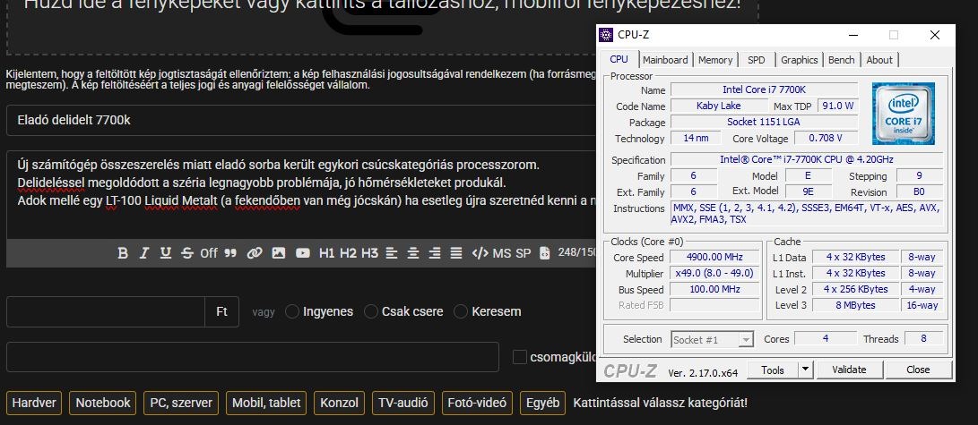This screenshot has width=978, height=425.
Task: Embed a YouTube video
Action: point(302,253)
